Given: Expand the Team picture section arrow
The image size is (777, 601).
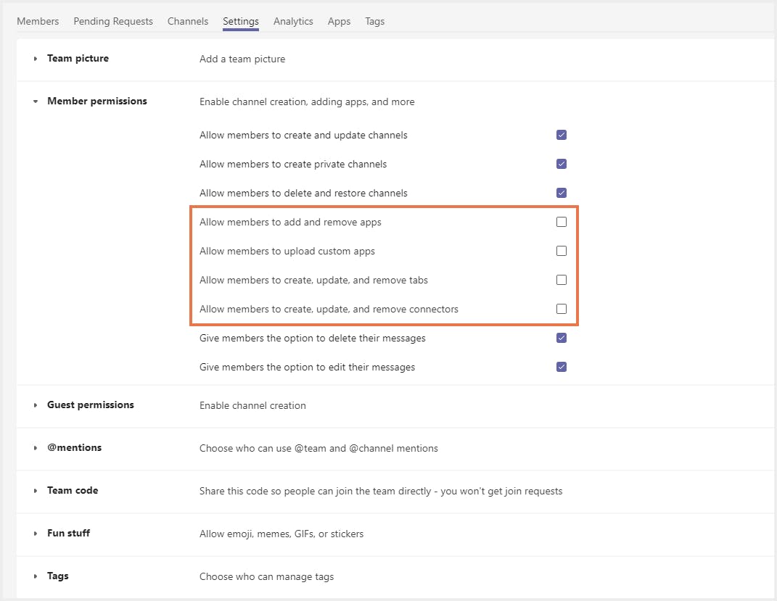Looking at the screenshot, I should point(36,59).
